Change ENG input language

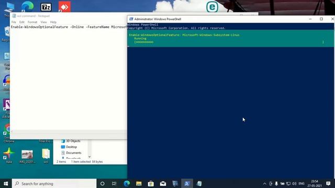301,183
